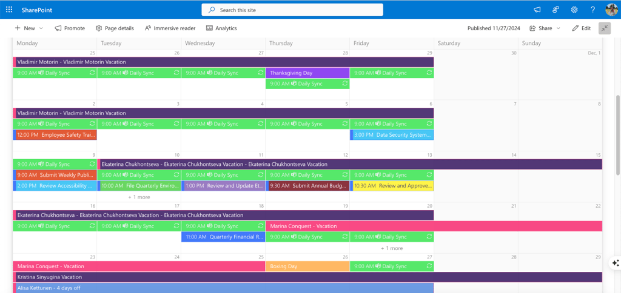Open the Submit Weekly Publi... 9:00 AM event
The height and width of the screenshot is (293, 621).
coord(55,175)
